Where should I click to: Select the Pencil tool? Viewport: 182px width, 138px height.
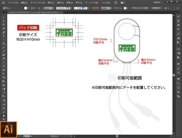[x=4, y=51]
